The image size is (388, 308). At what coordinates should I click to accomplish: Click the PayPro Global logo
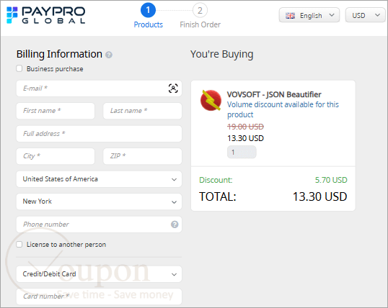45,15
